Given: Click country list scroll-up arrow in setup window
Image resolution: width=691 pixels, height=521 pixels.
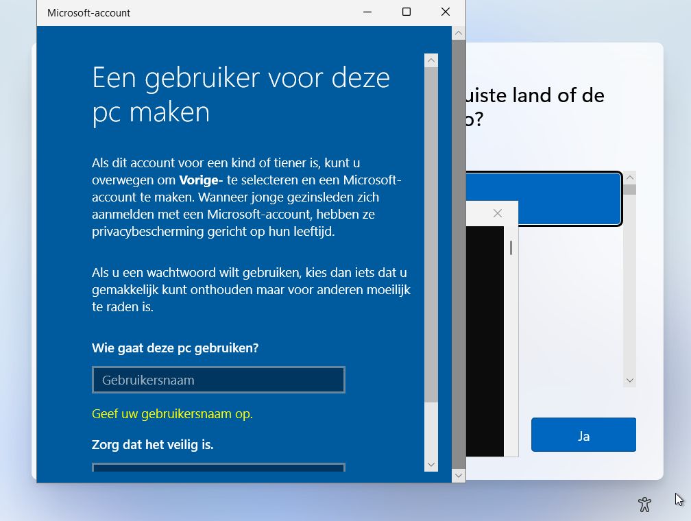Looking at the screenshot, I should pyautogui.click(x=630, y=177).
